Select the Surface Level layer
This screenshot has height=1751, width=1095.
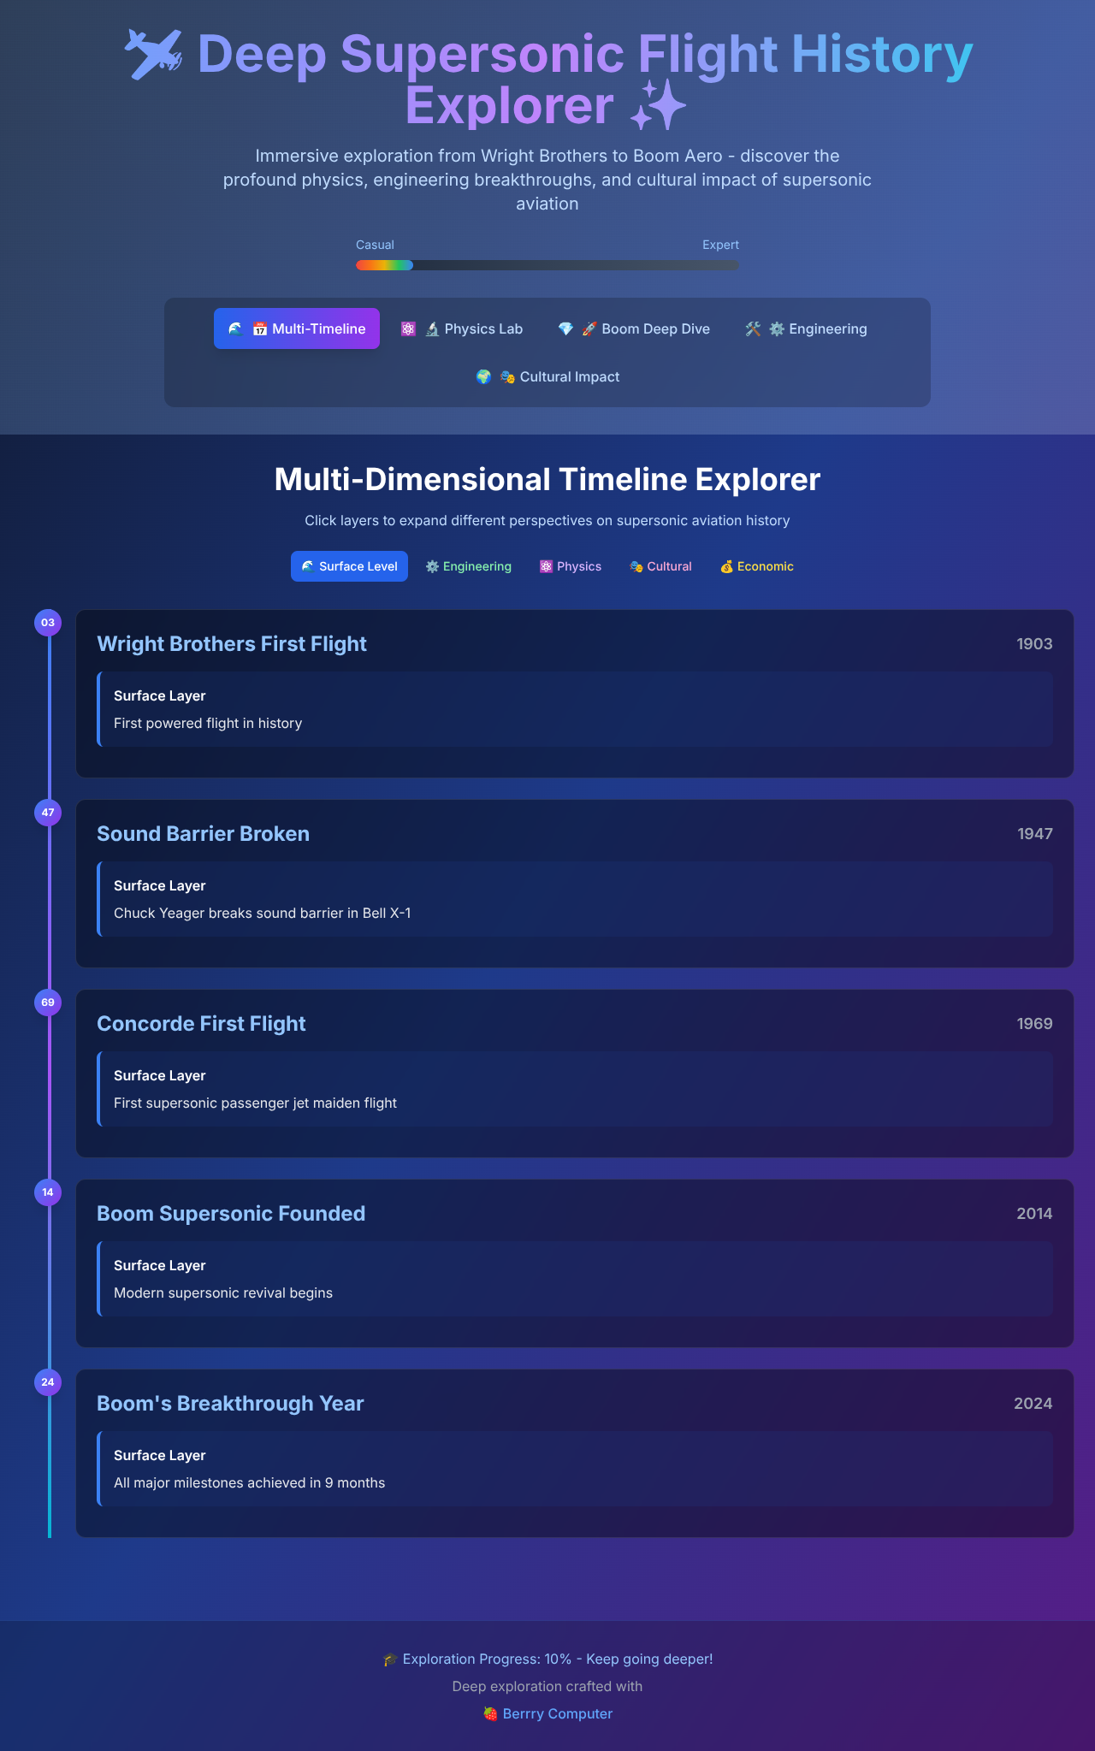[x=349, y=566]
